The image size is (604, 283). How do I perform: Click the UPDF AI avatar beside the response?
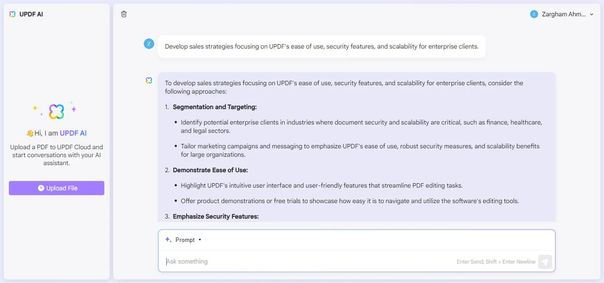[x=149, y=80]
